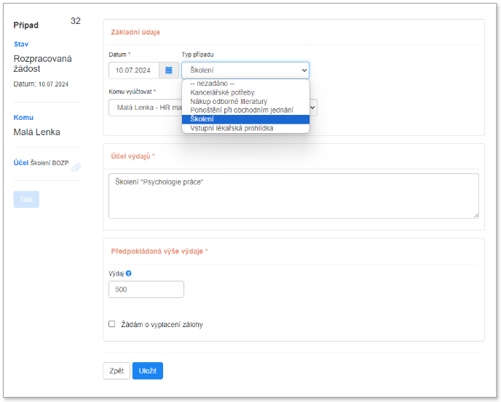Click the text area resize handle
Viewport: 501px width, 402px height.
click(x=476, y=215)
